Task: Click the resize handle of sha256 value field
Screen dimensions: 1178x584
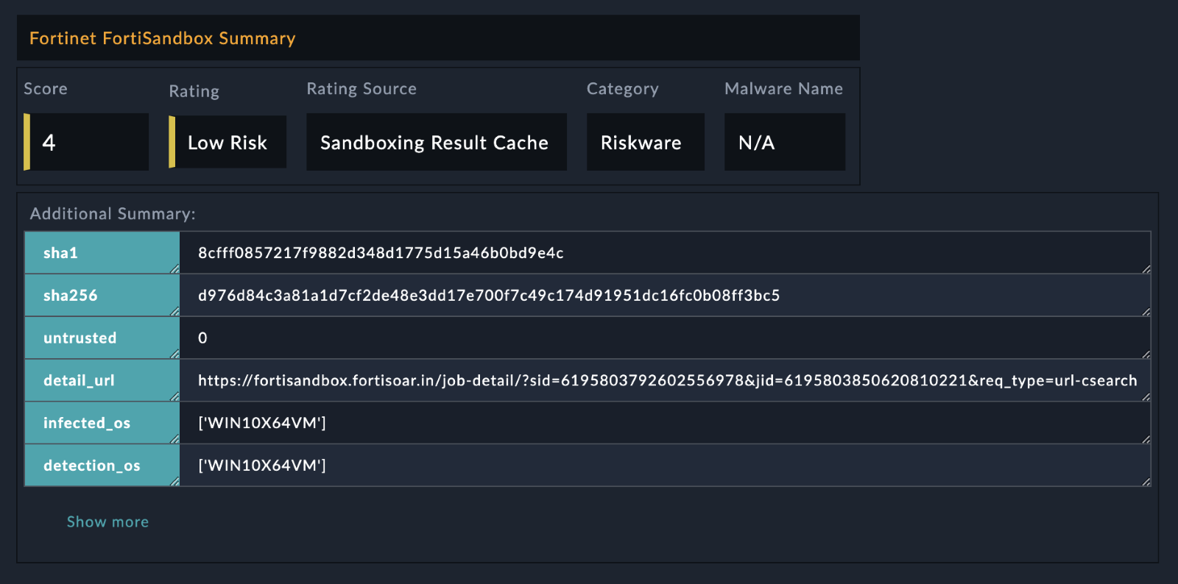Action: pos(1146,312)
